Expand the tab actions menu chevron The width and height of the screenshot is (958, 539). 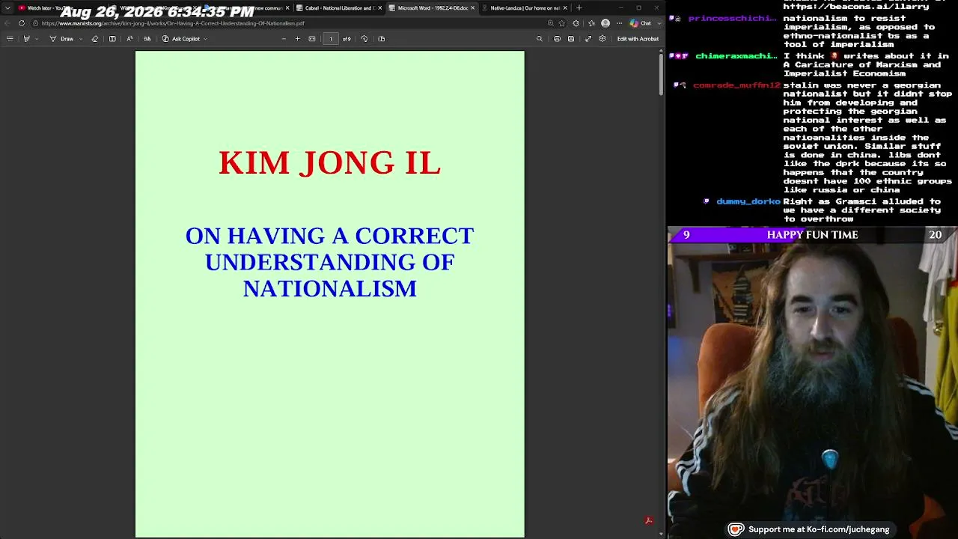7,8
